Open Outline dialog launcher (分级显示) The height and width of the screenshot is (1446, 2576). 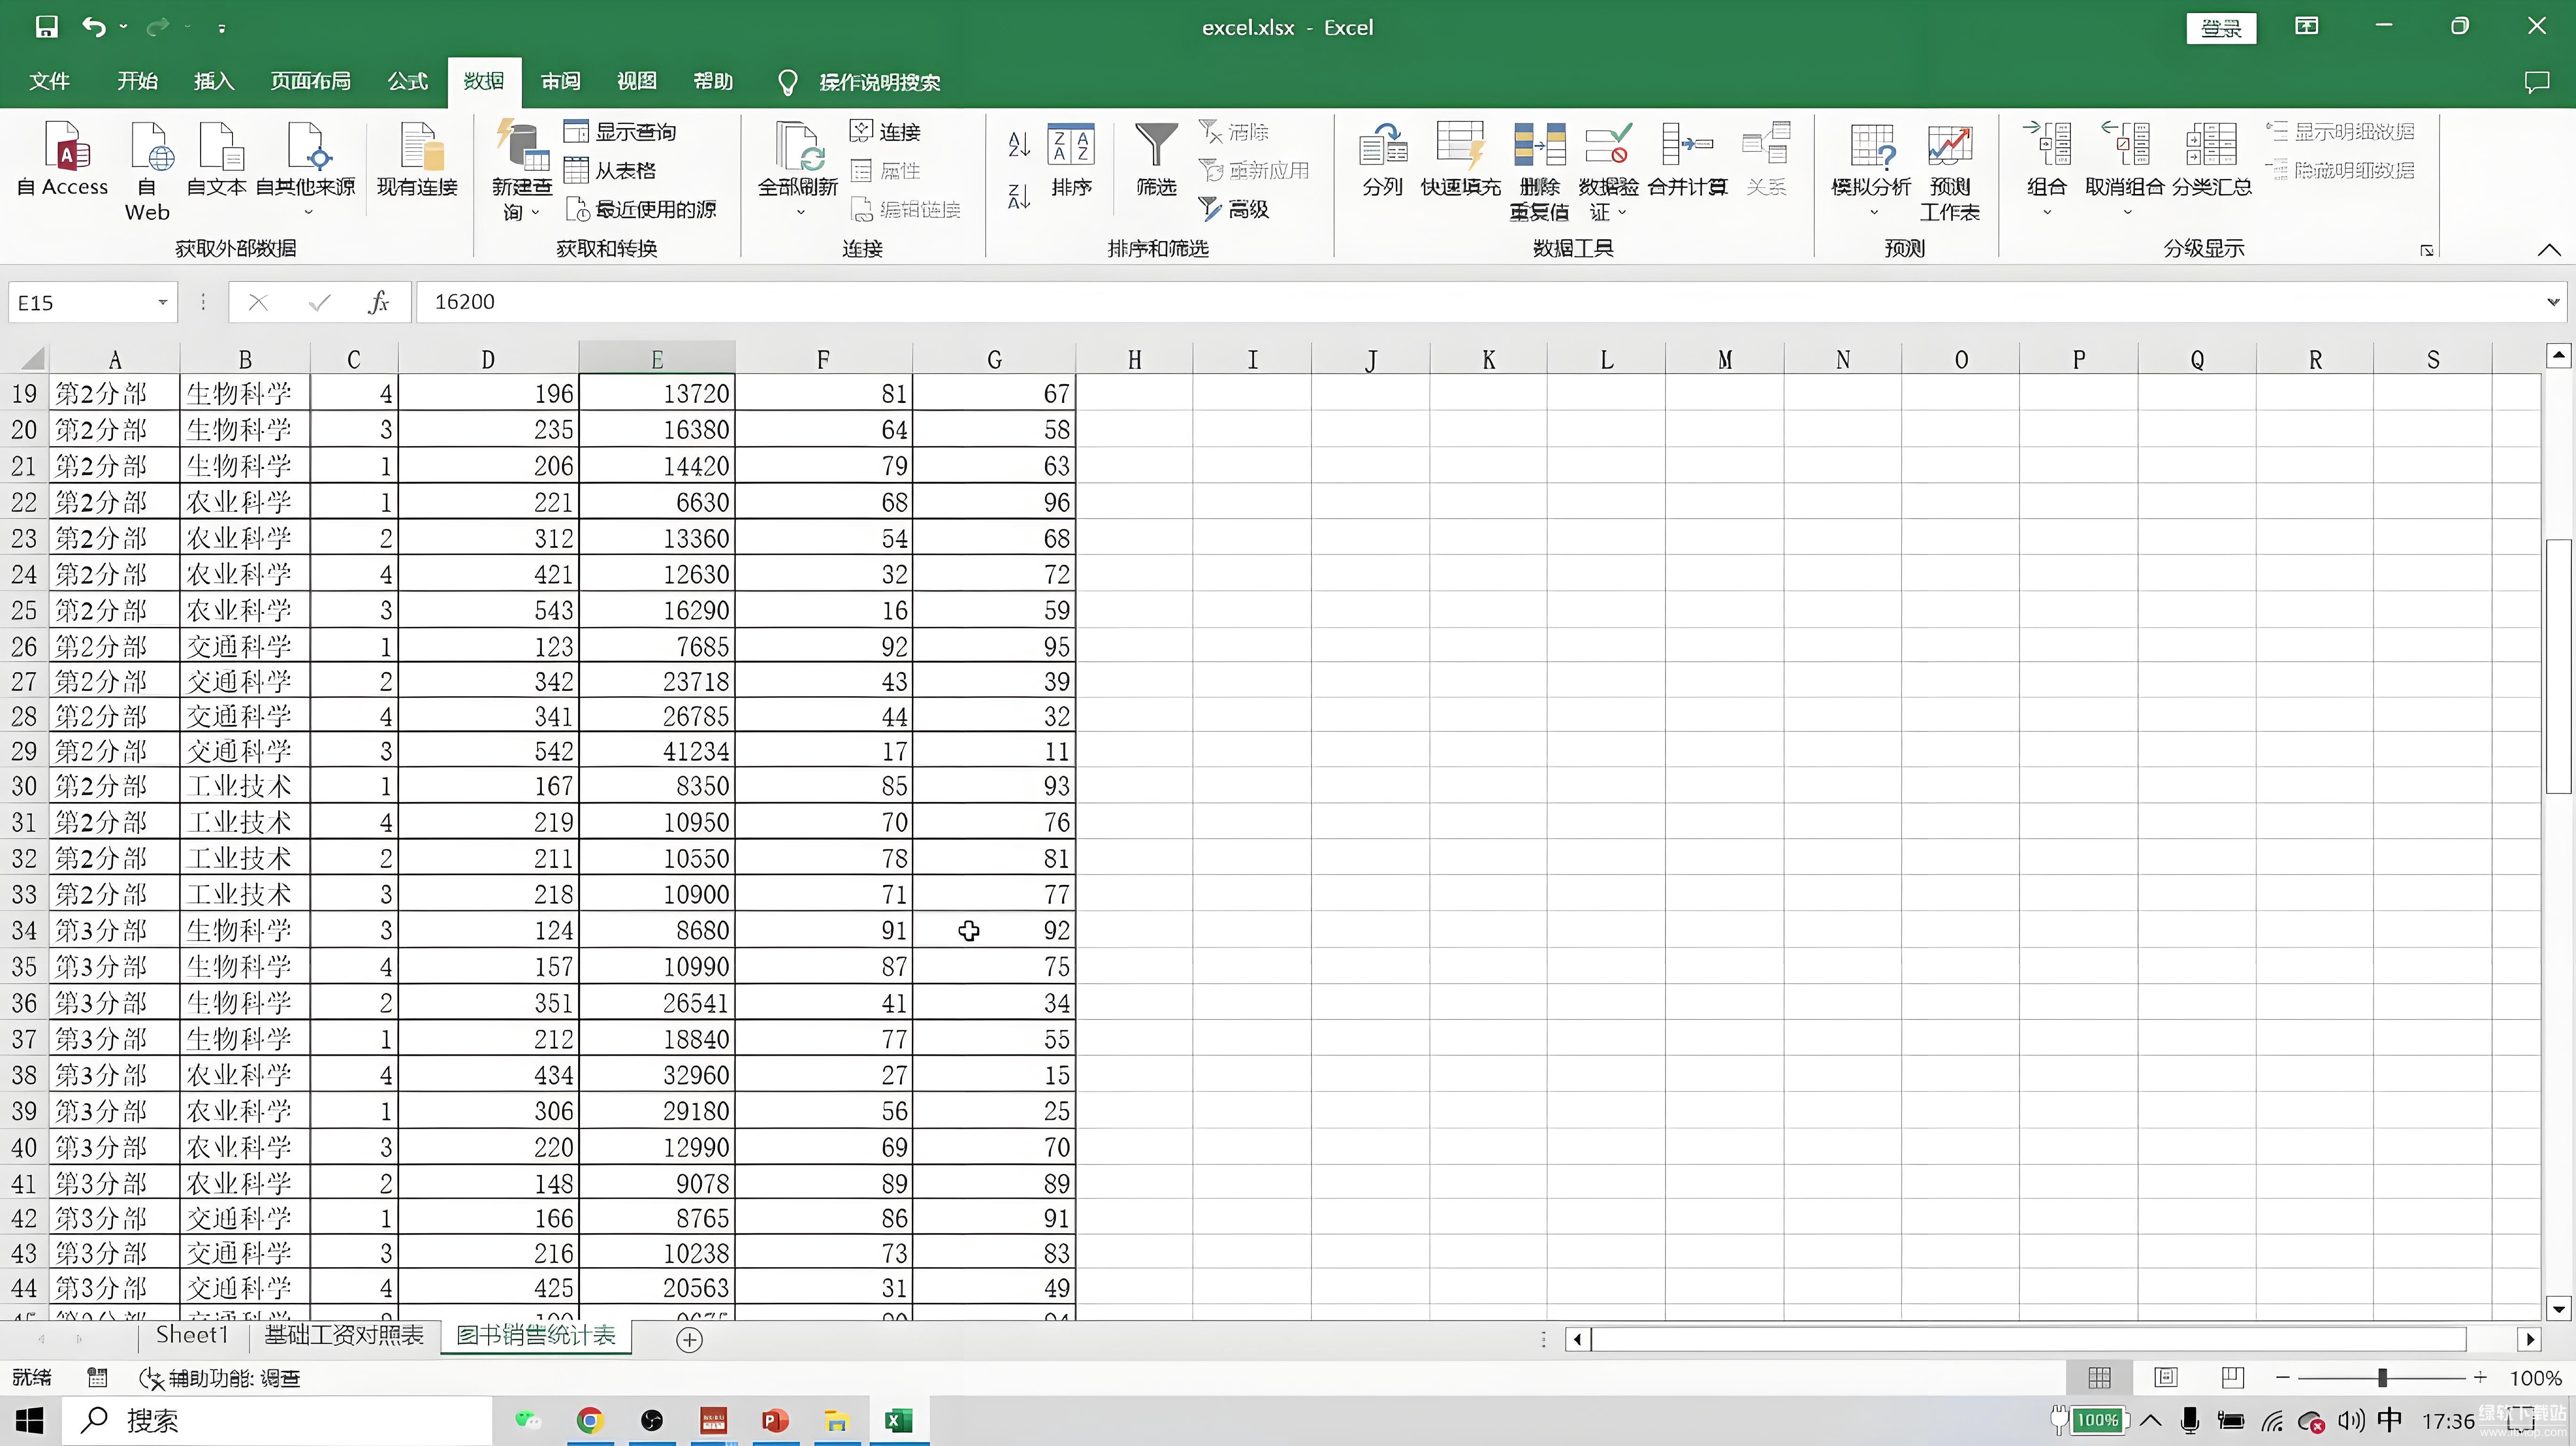[x=2427, y=250]
